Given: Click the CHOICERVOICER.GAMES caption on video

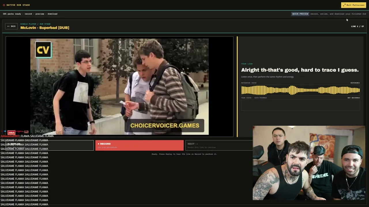Looking at the screenshot, I should pyautogui.click(x=165, y=125).
